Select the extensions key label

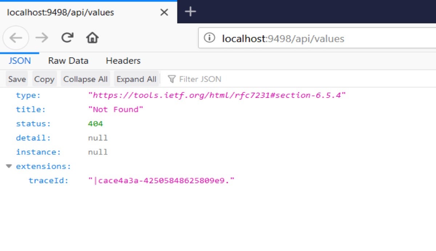(x=44, y=166)
